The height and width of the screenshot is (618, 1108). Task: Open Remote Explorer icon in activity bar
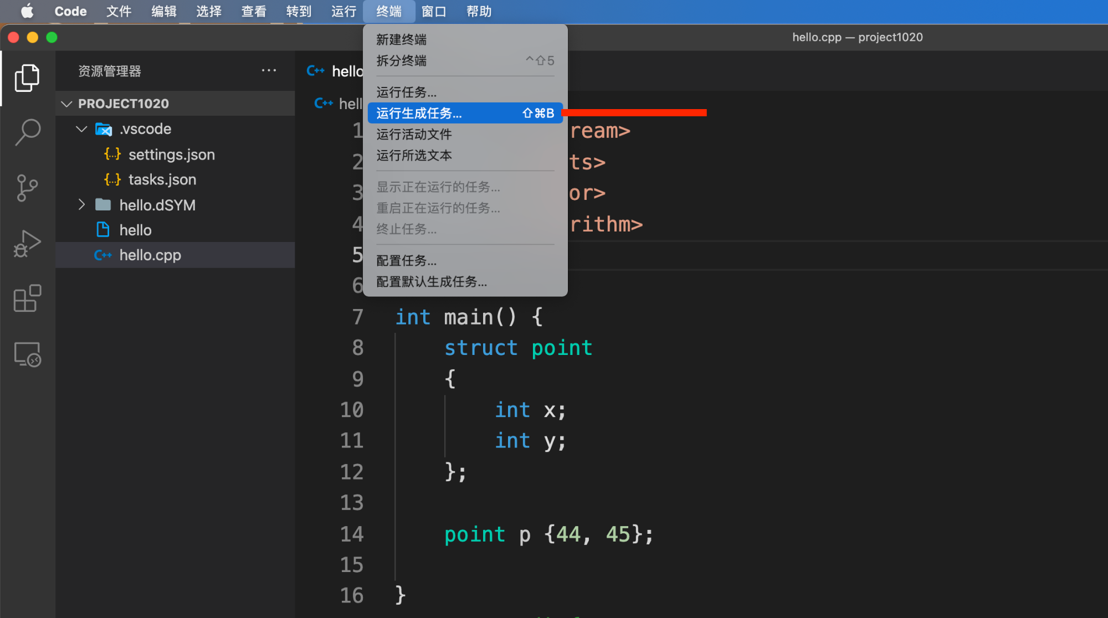coord(27,354)
